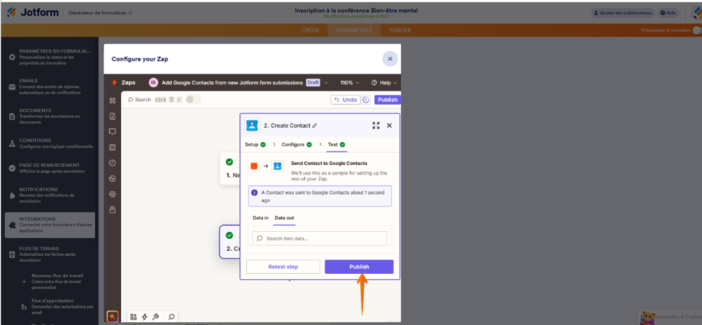Open apps grid icon in Zapier sidebar
702x325 pixels.
coord(113,100)
